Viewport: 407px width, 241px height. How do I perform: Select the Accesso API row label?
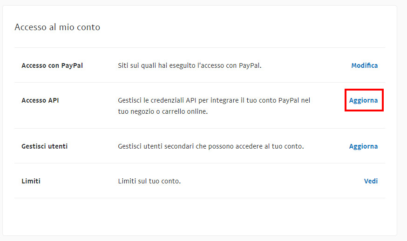pos(40,100)
